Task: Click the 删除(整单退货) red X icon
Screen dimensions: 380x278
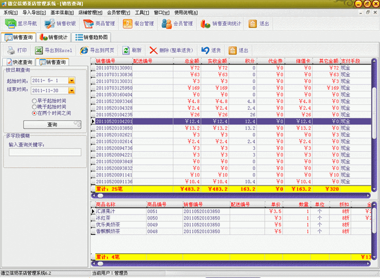Action: click(x=153, y=50)
